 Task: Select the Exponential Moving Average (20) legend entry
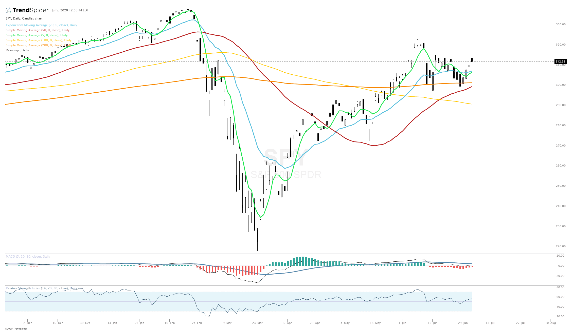point(41,25)
